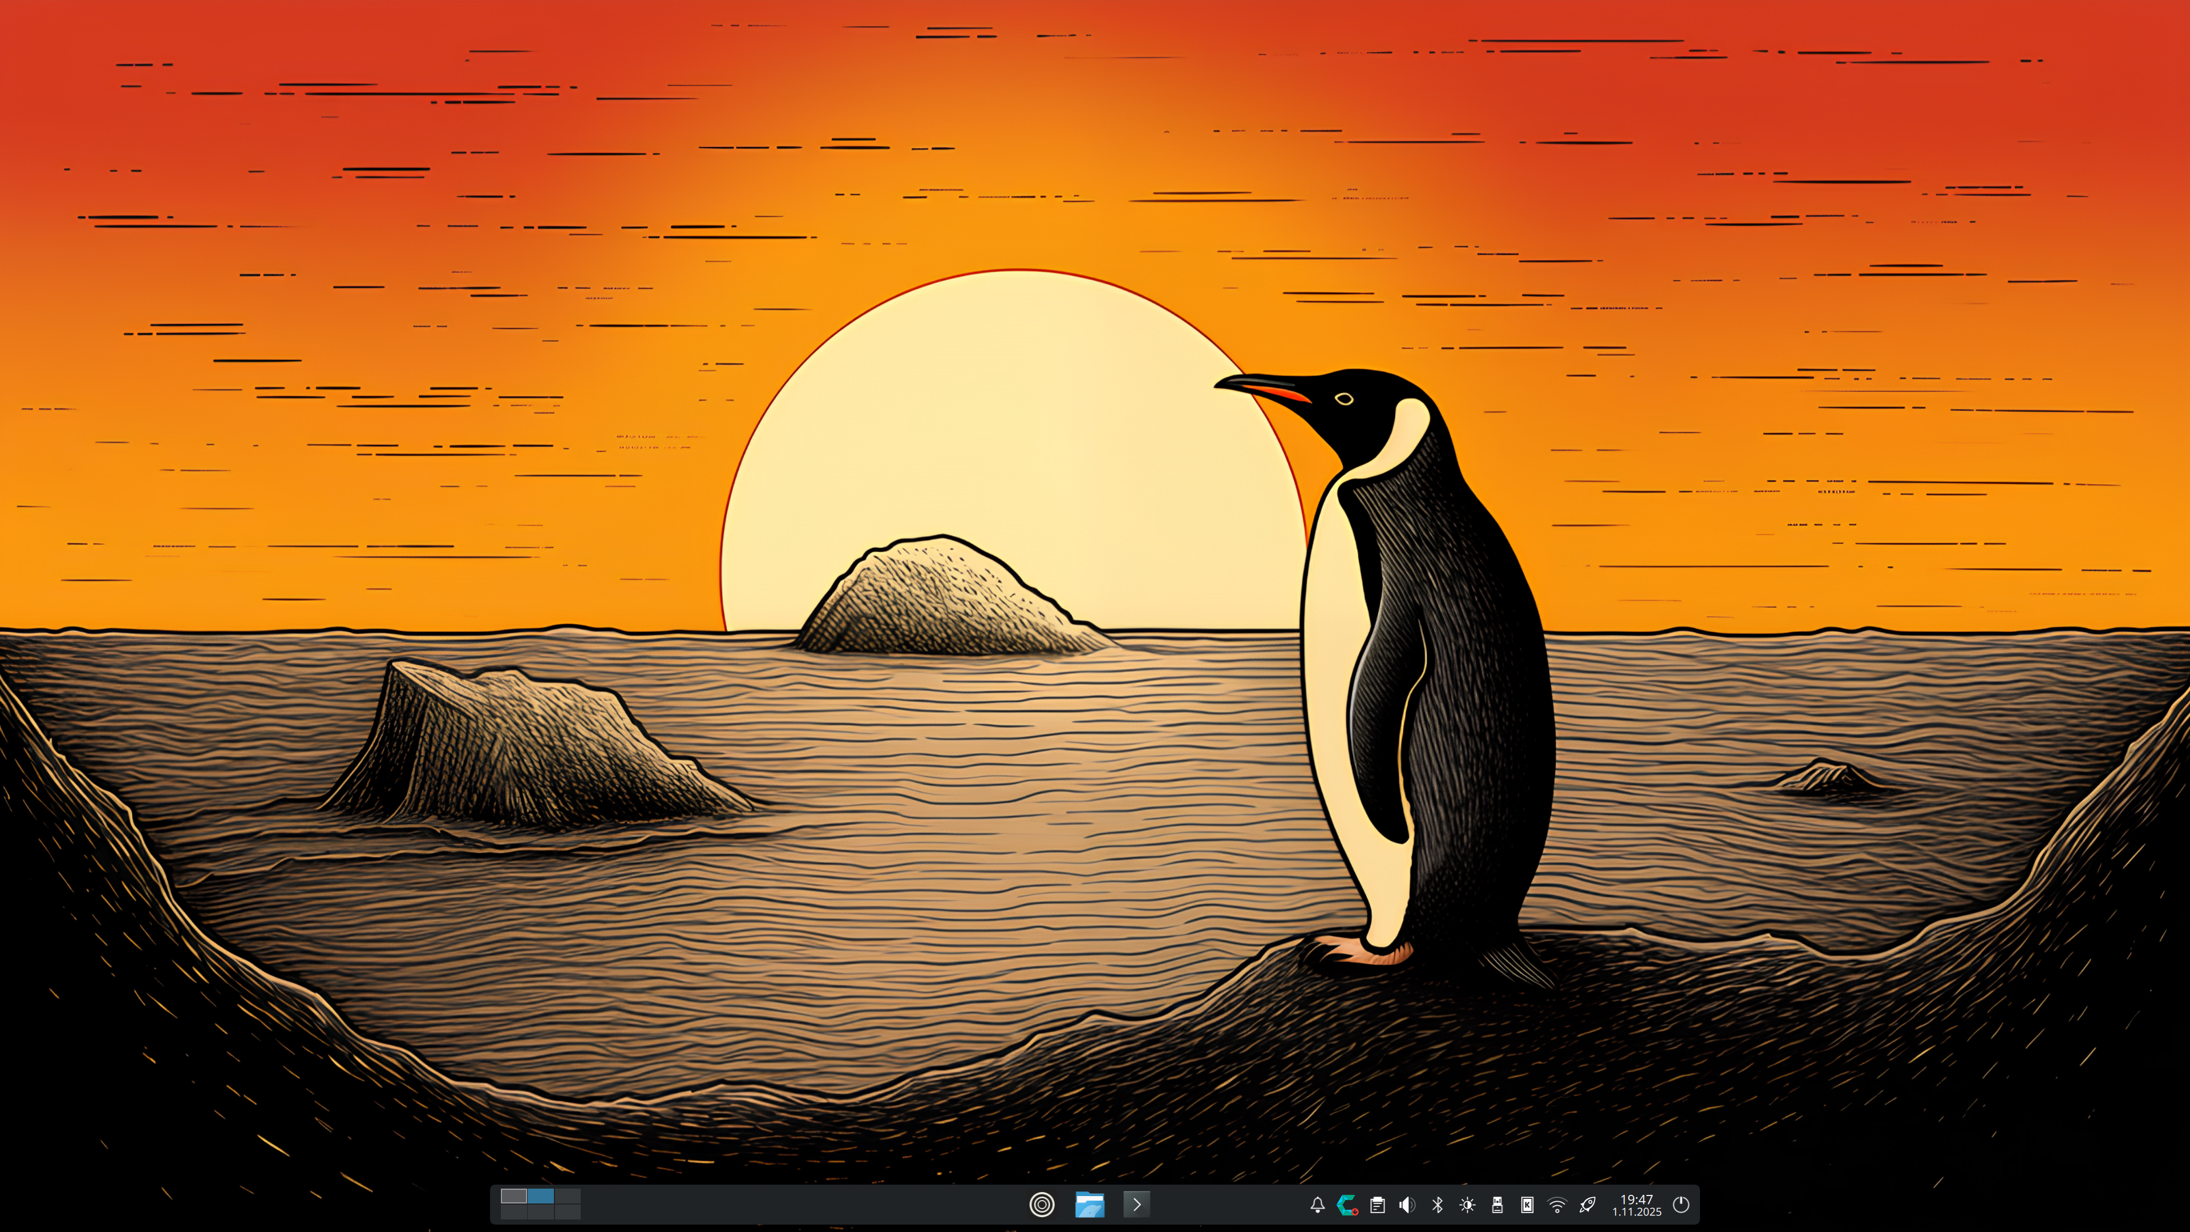Image resolution: width=2190 pixels, height=1232 pixels.
Task: Open Bluetooth settings from system tray
Action: 1437,1205
